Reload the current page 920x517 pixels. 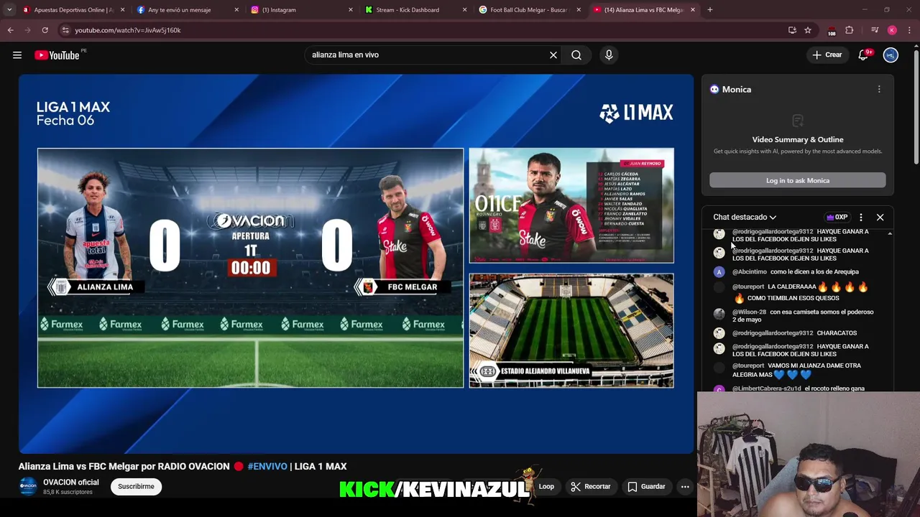pyautogui.click(x=45, y=30)
